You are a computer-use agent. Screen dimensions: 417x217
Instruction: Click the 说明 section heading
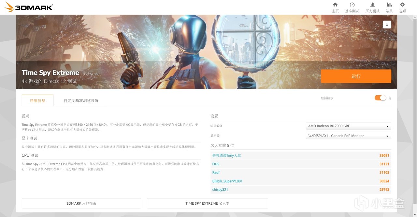click(25, 116)
